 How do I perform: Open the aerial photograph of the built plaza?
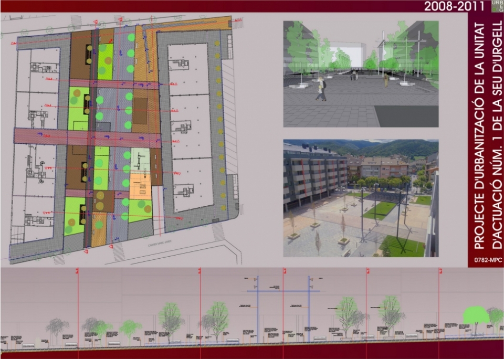point(361,198)
